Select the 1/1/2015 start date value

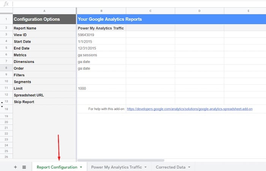(101, 42)
